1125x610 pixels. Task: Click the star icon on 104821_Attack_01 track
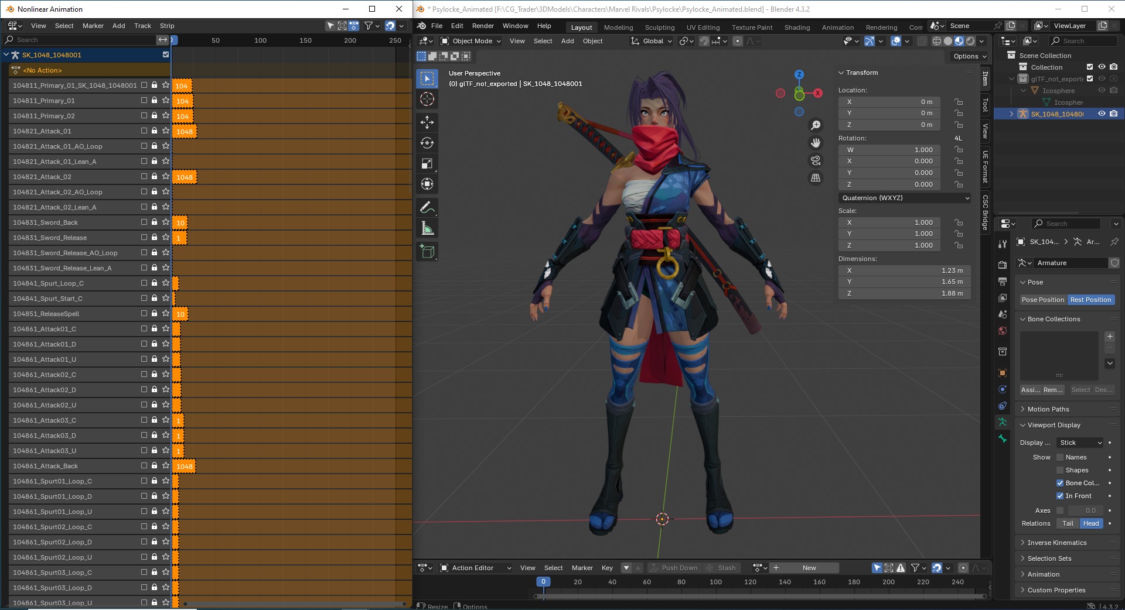pyautogui.click(x=166, y=131)
